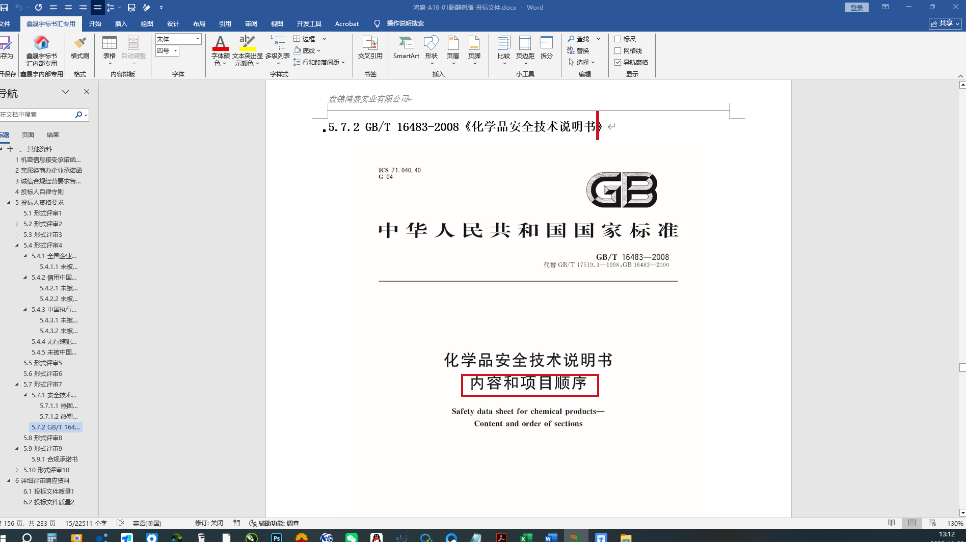Image resolution: width=966 pixels, height=542 pixels.
Task: Click the line spacing icon in quick access toolbar
Action: [110, 8]
